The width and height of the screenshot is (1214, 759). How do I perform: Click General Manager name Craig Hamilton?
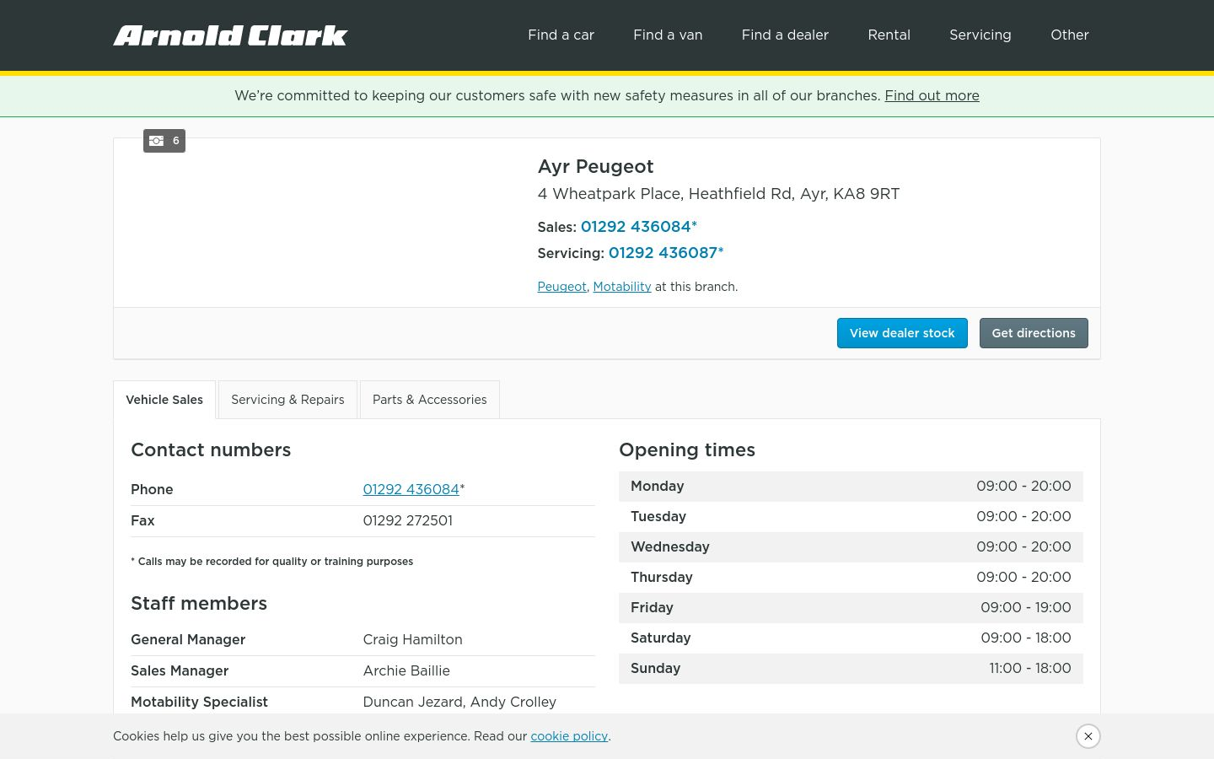[412, 640]
